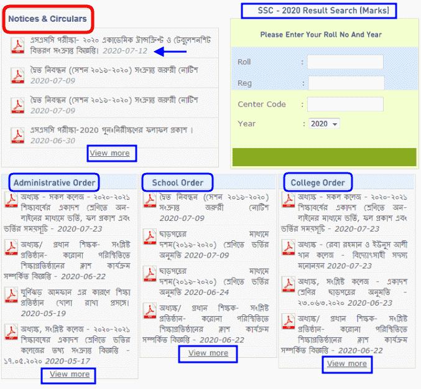Open notice text dated 2020-06-30 in Notices
421x389 pixels.
[112, 135]
